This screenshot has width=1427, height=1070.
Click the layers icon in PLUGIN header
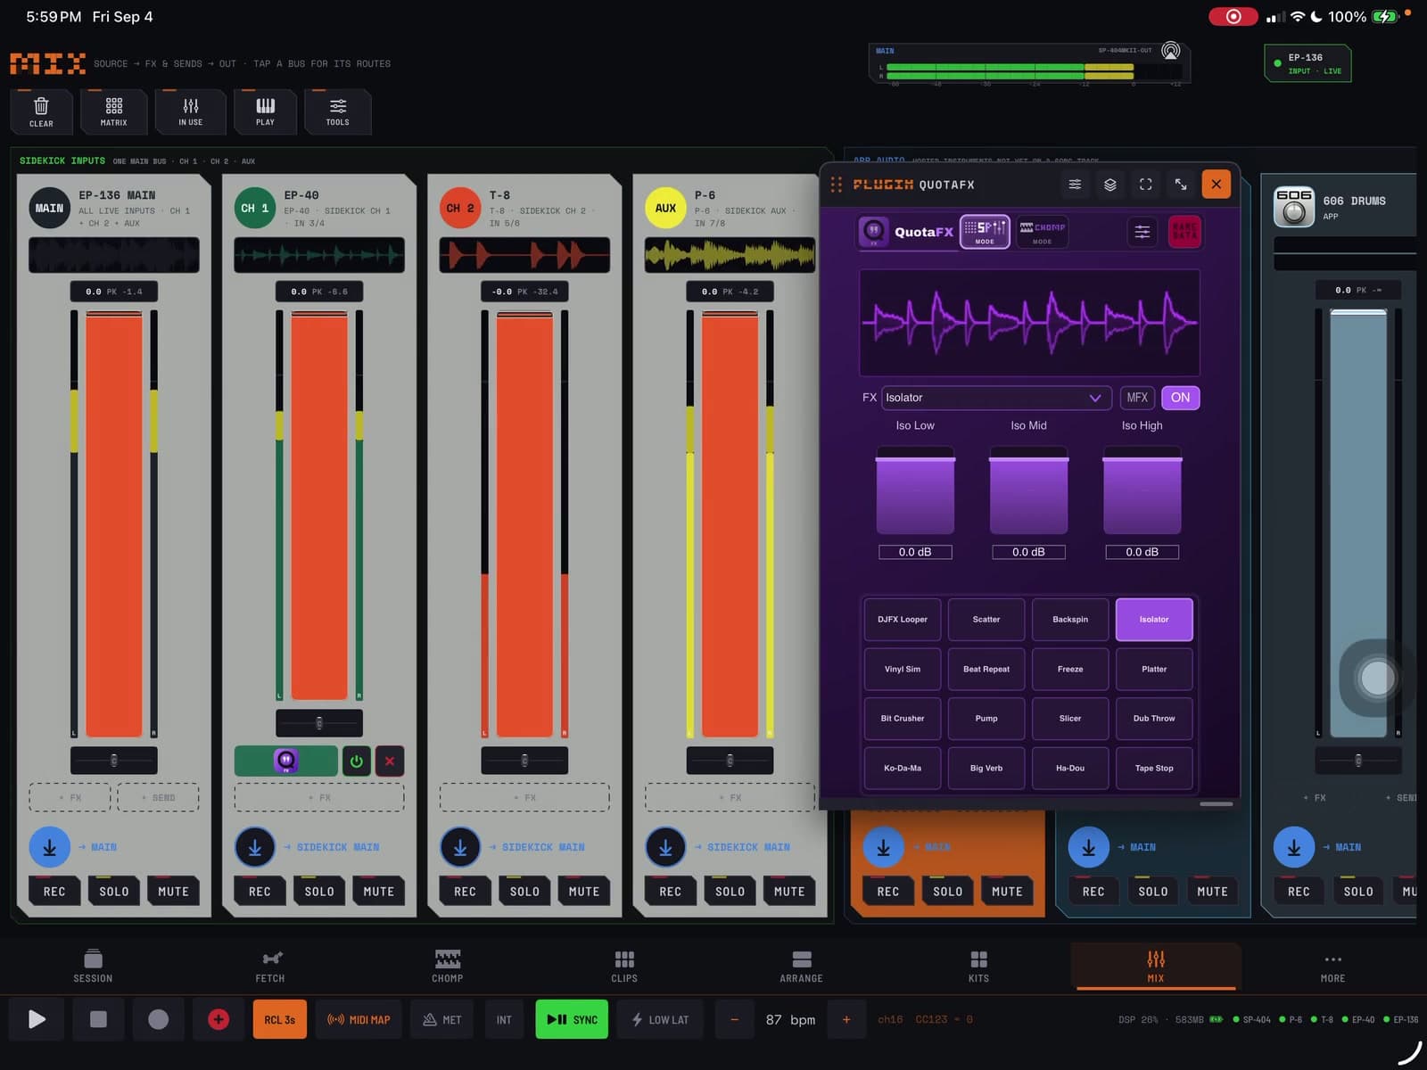(x=1110, y=185)
